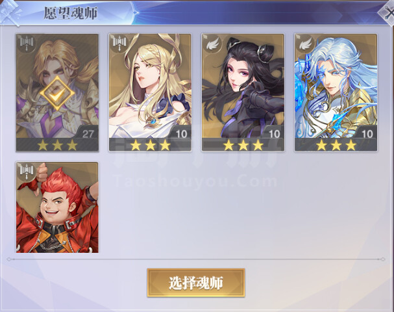Click the class icon on the golden-haired armored card
Viewport: 394px width, 312px height.
(x=27, y=44)
